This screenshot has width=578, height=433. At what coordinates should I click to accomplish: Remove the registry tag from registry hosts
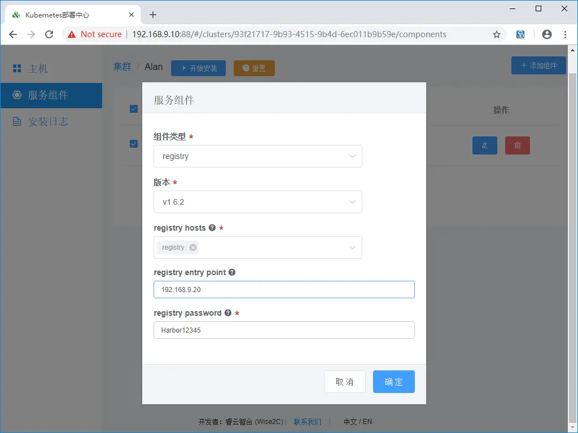(193, 248)
